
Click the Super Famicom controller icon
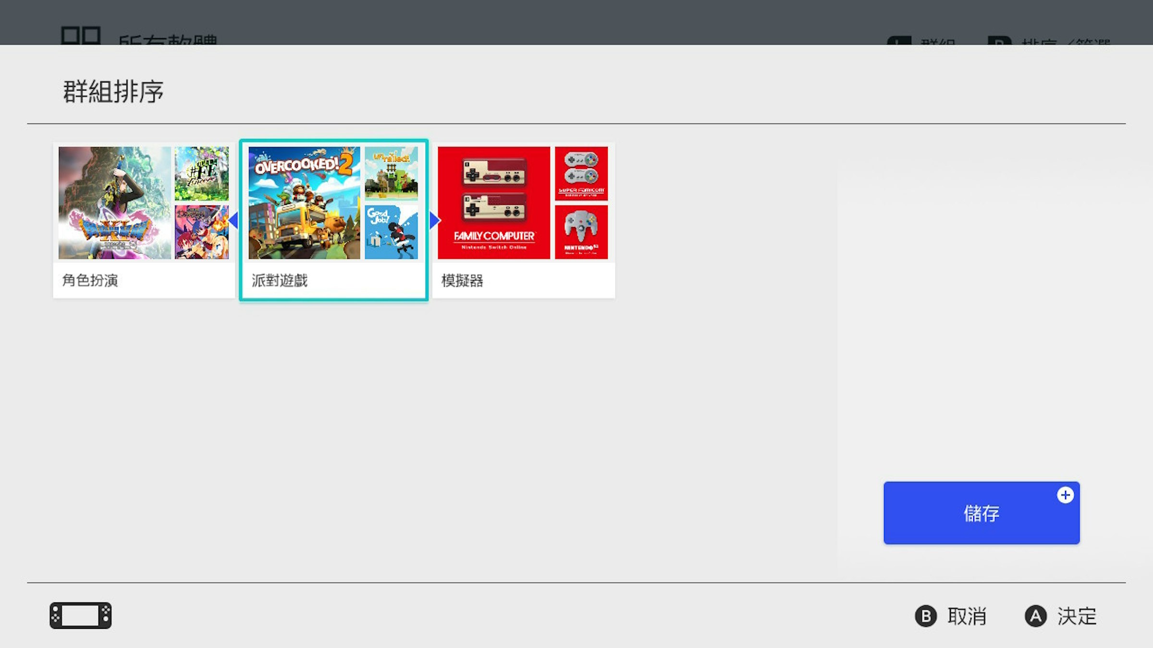[581, 172]
